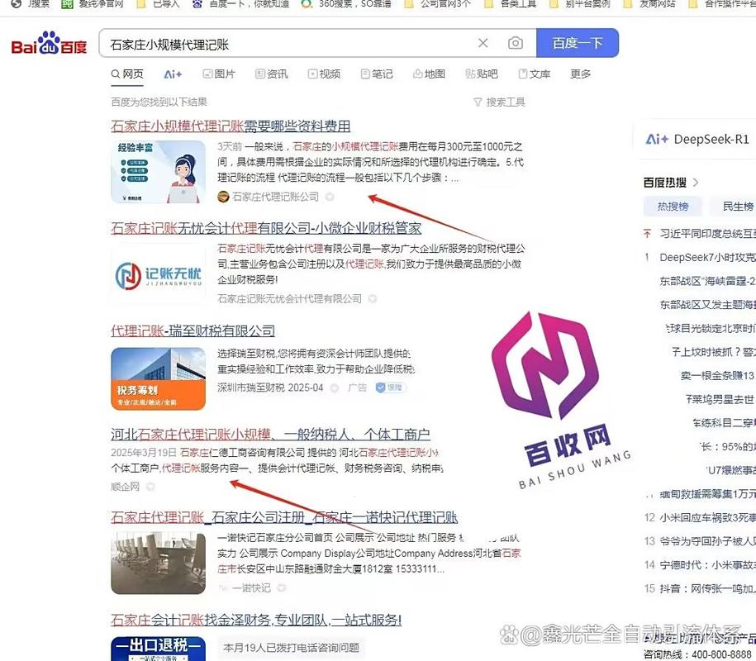Open hot search 习近平同印度总统互
The image size is (756, 661).
click(x=707, y=234)
